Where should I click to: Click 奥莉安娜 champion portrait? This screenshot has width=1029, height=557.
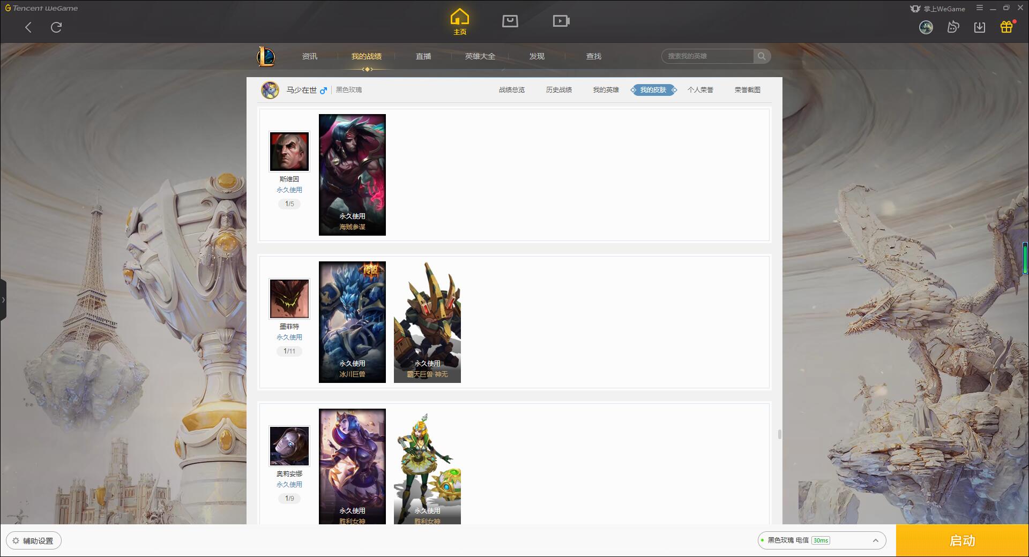(289, 446)
